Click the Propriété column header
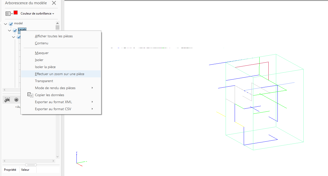 pyautogui.click(x=10, y=170)
